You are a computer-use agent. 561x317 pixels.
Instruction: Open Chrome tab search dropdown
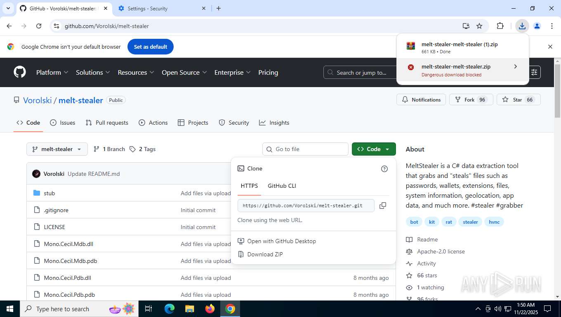(x=8, y=8)
